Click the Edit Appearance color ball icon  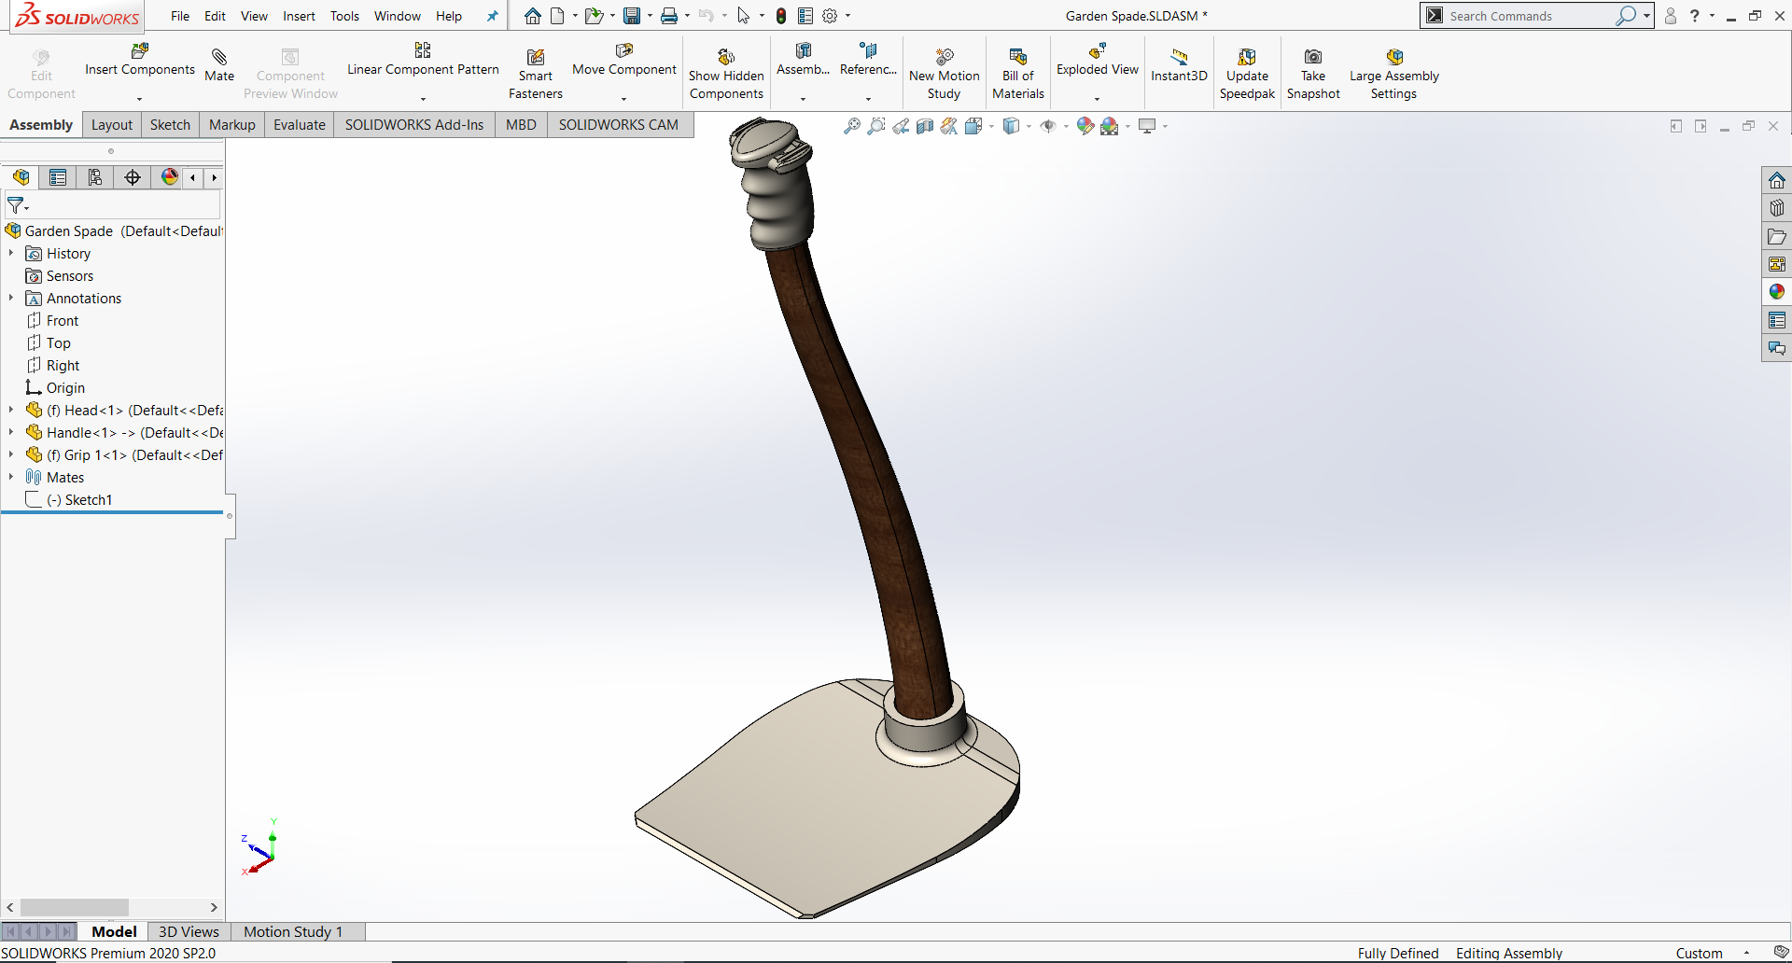[1085, 126]
